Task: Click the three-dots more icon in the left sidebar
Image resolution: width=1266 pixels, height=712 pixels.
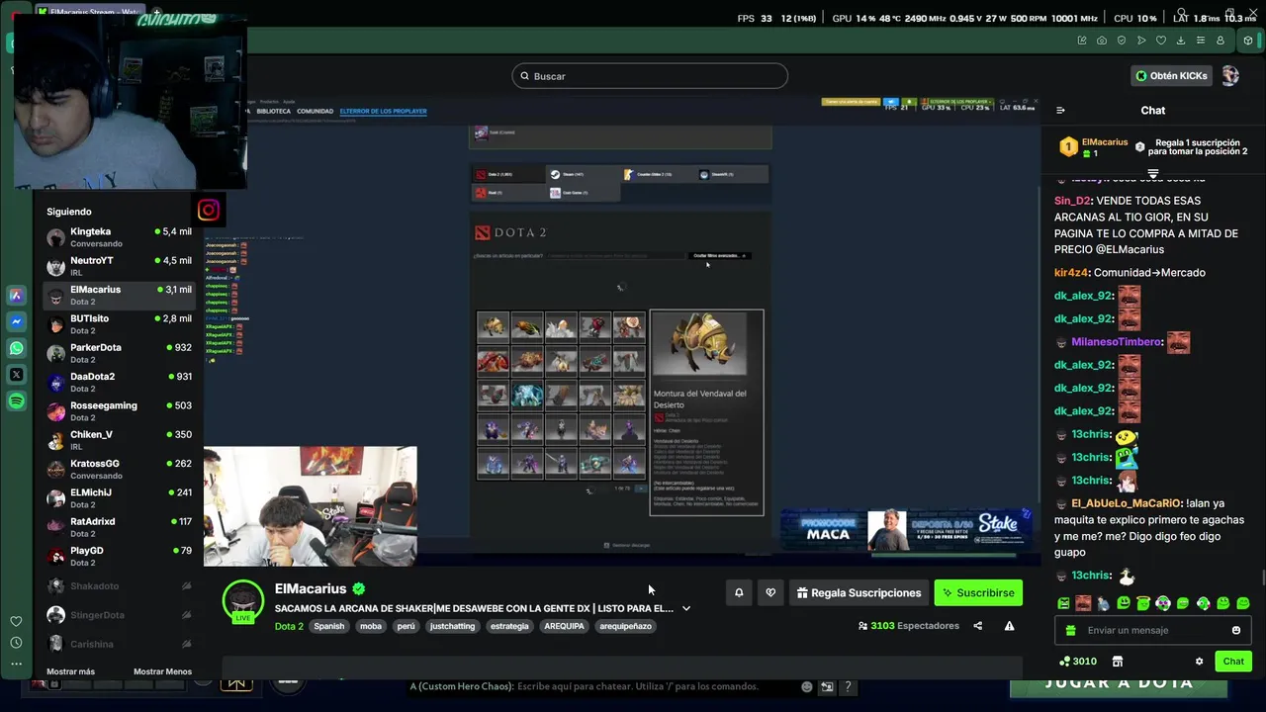Action: point(16,664)
